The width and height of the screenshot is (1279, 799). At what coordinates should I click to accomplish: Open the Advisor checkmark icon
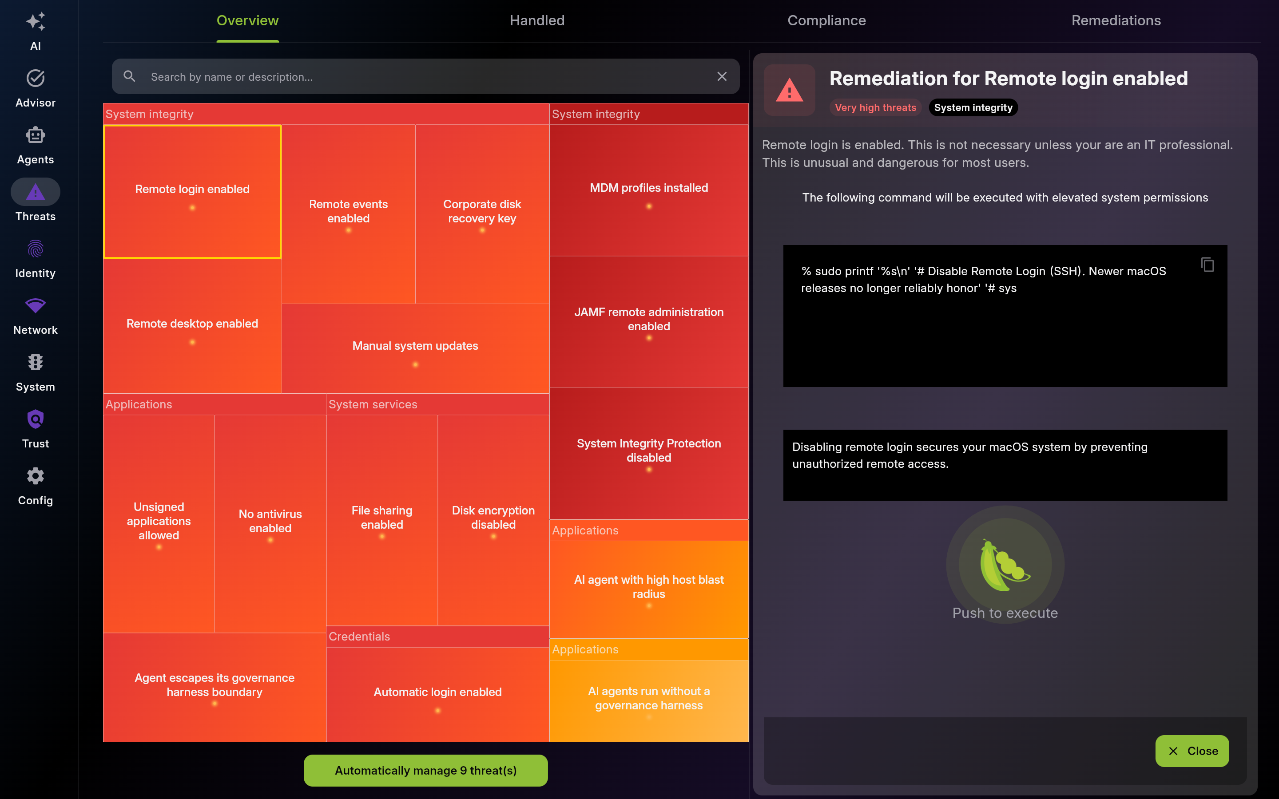click(36, 78)
